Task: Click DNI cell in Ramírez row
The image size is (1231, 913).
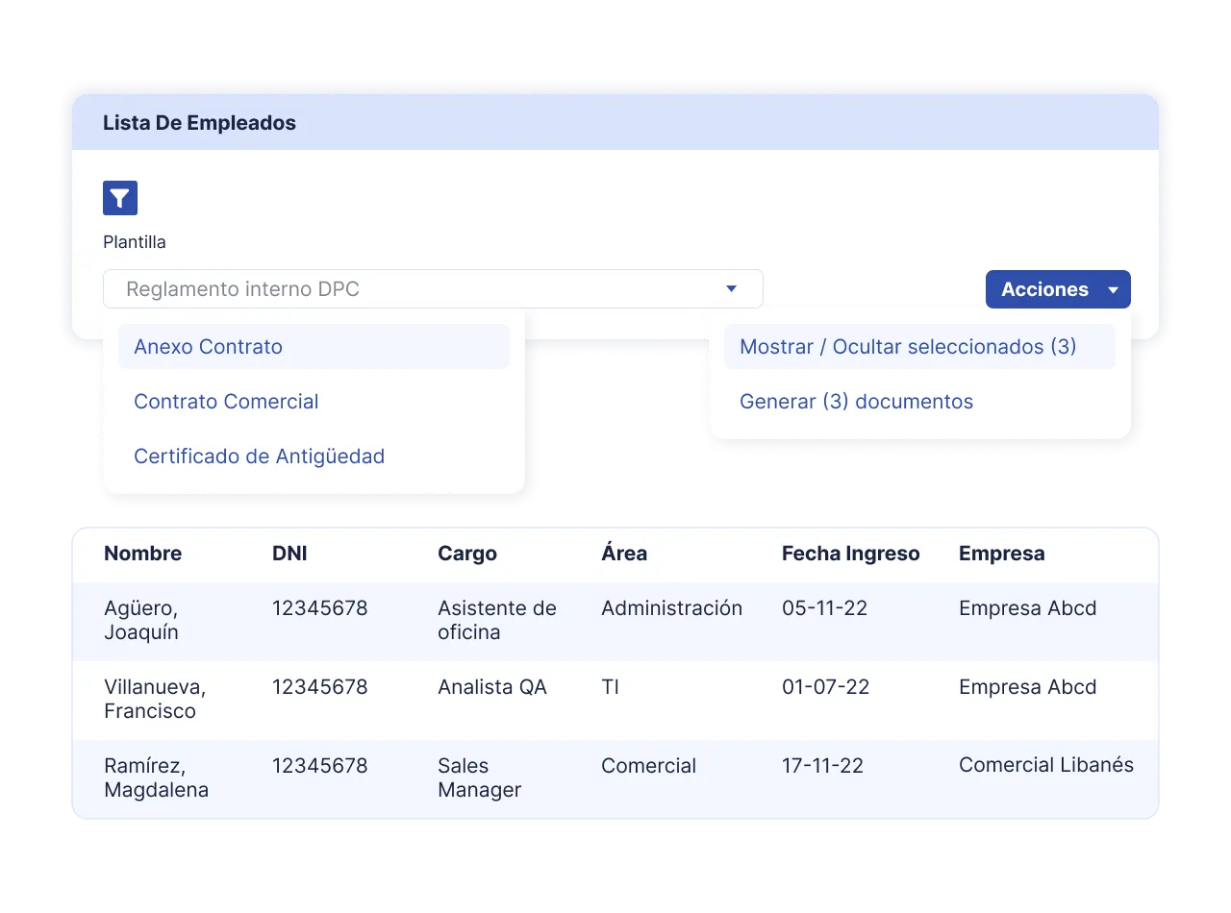Action: 319,766
